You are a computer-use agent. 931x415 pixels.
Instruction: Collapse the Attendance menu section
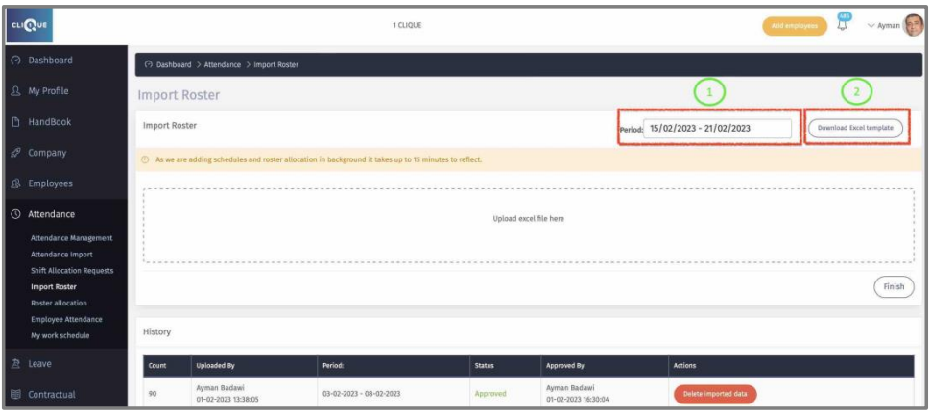tap(51, 214)
